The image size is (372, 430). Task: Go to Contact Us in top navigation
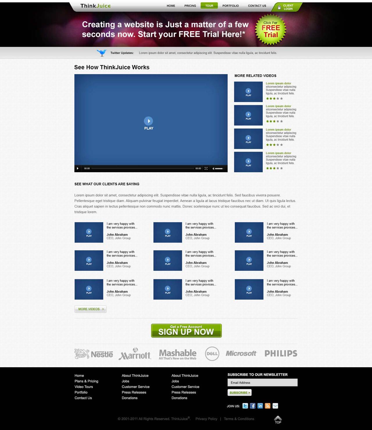pos(257,6)
